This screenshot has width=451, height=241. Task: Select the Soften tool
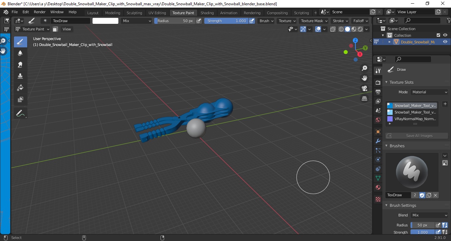[20, 53]
